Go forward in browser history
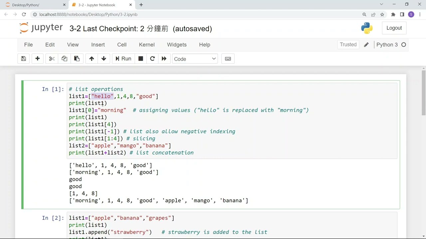This screenshot has width=426, height=239. [x=15, y=15]
